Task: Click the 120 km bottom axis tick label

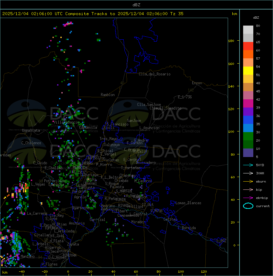Action: (x=204, y=272)
